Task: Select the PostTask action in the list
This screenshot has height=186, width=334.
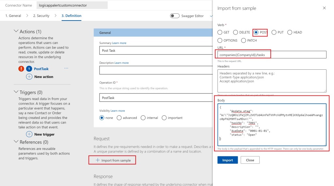Action: (x=41, y=69)
